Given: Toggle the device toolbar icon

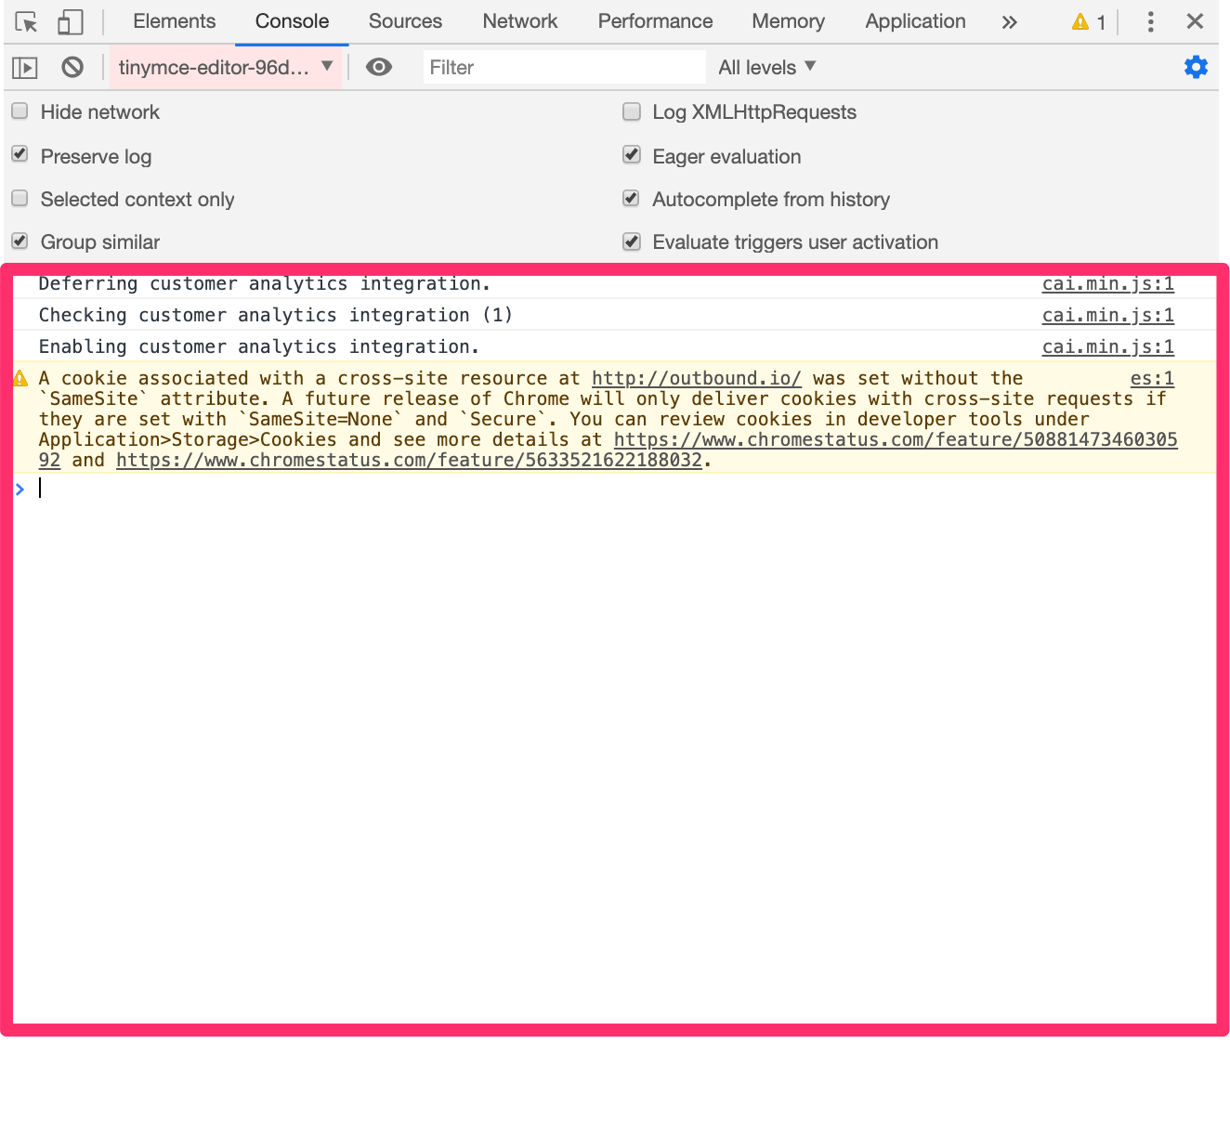Looking at the screenshot, I should (71, 21).
